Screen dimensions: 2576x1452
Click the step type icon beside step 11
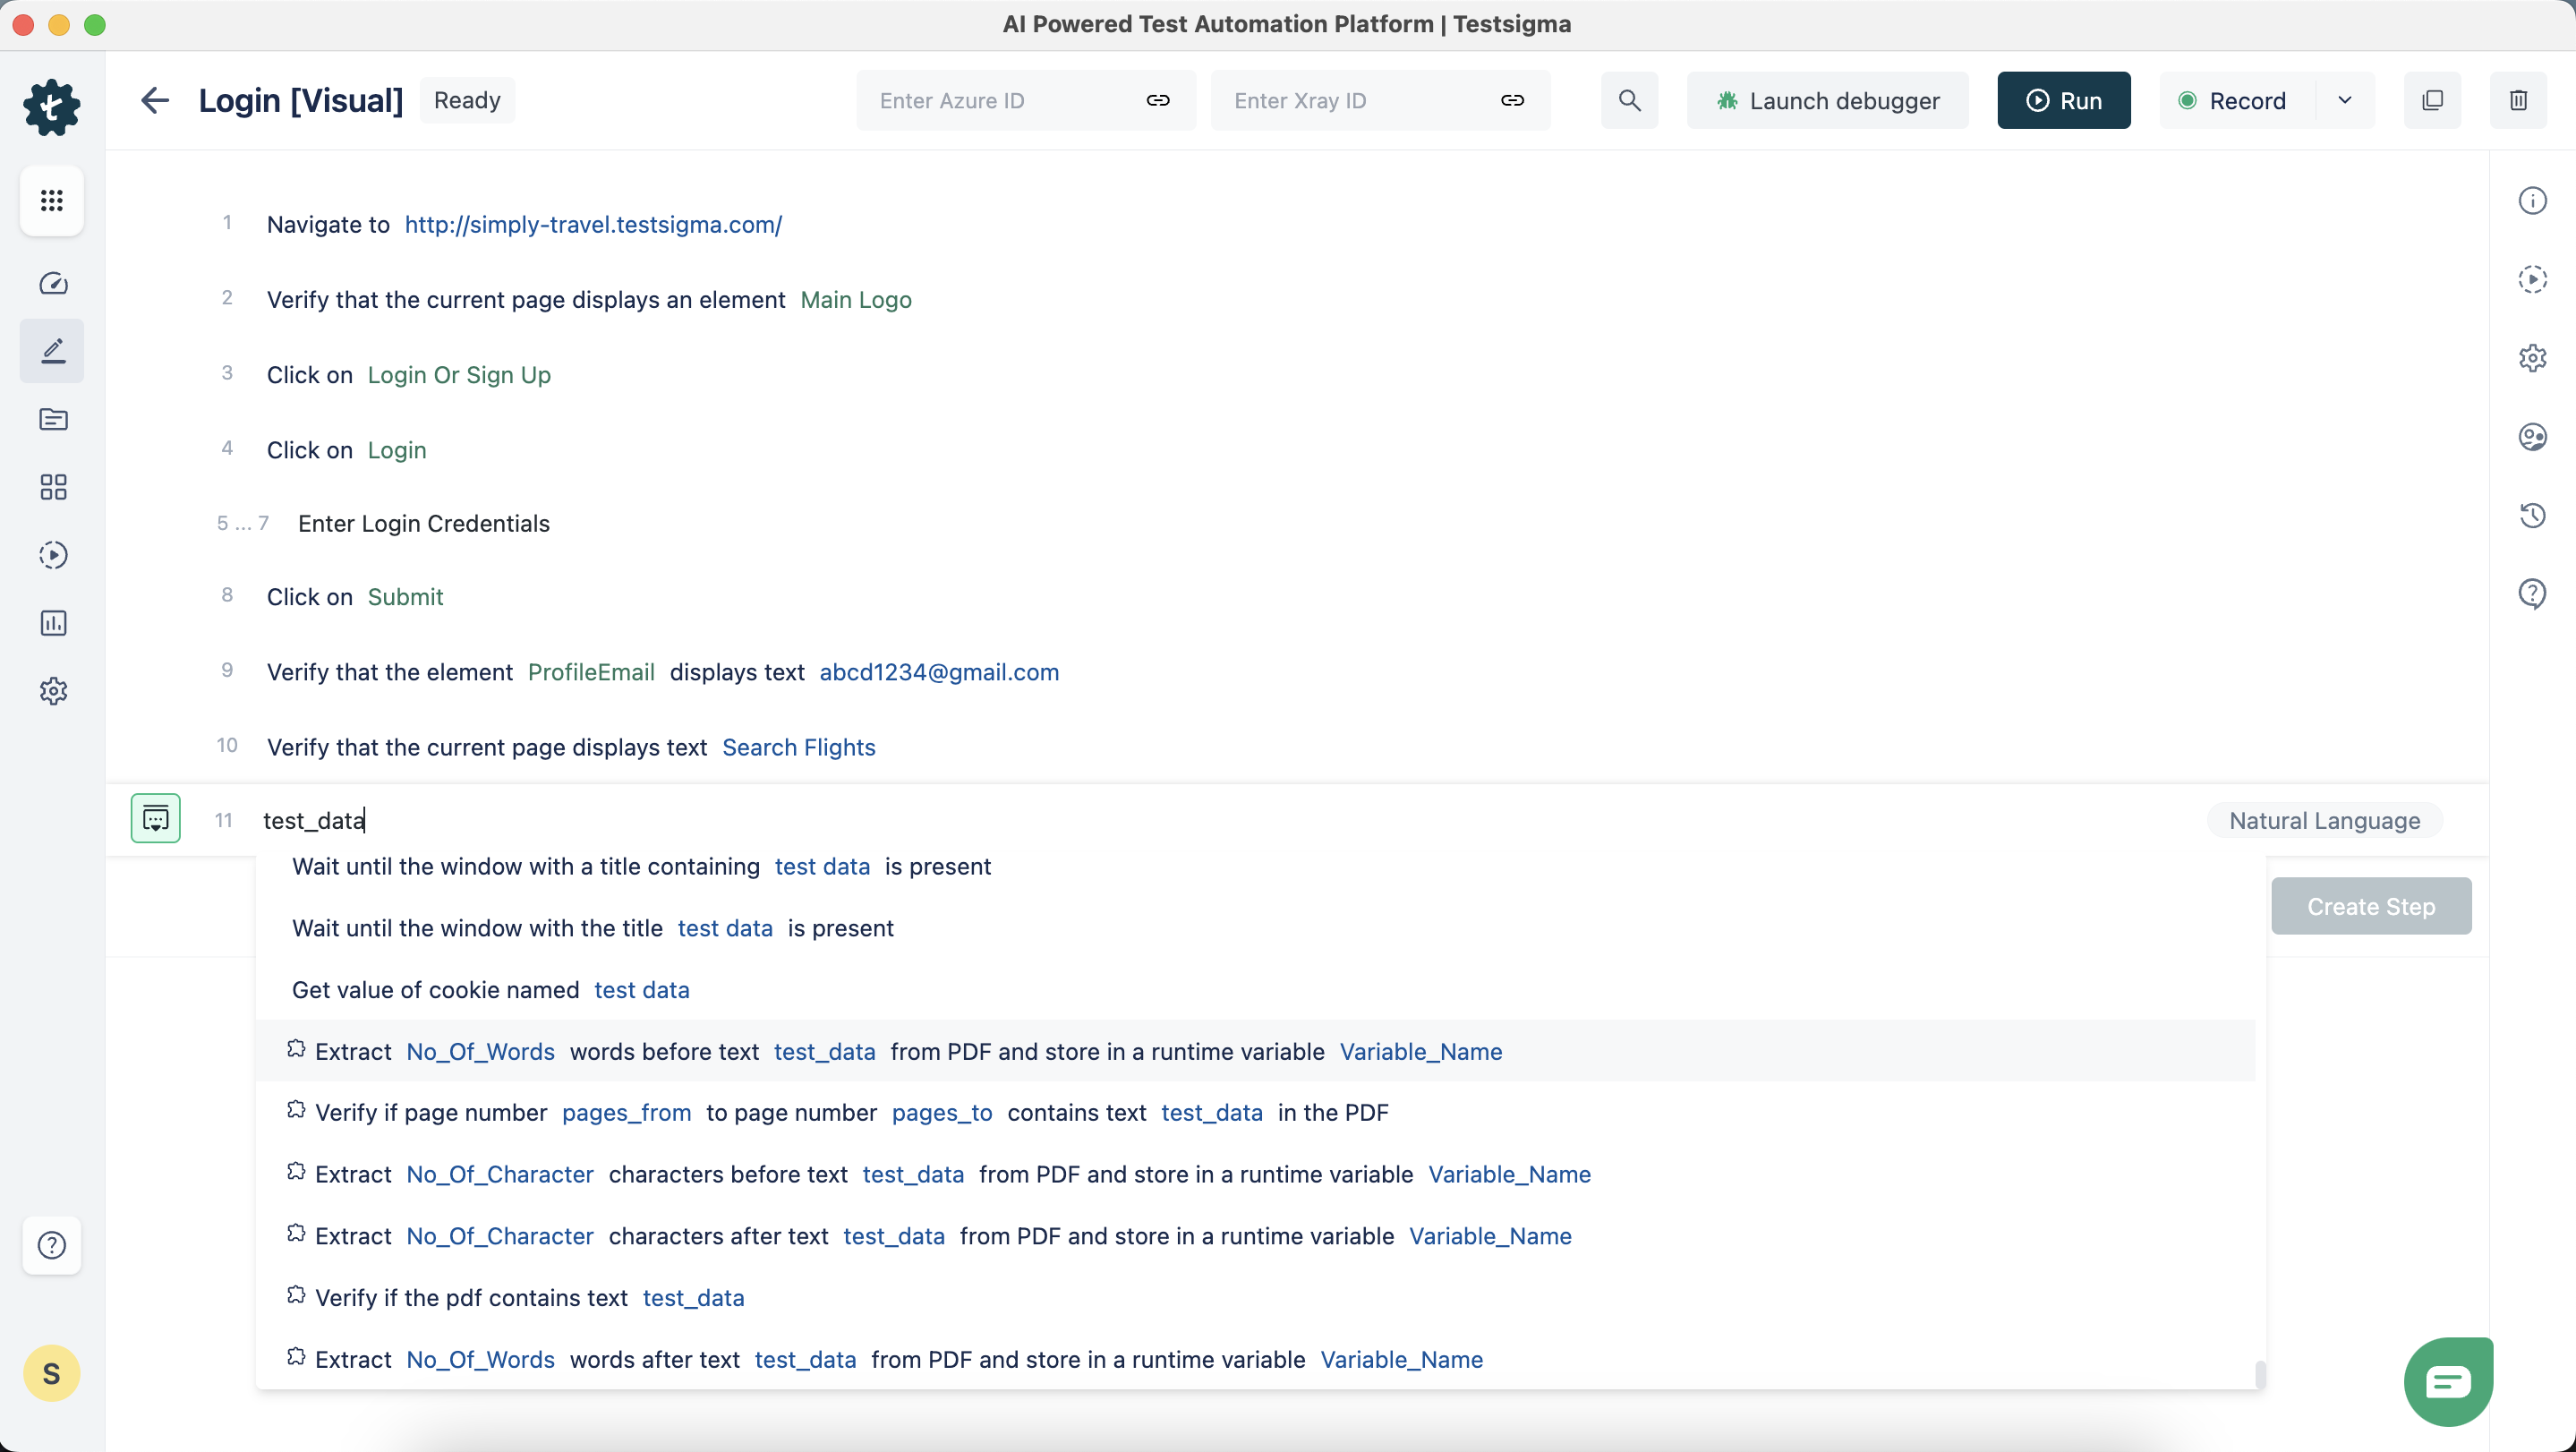156,819
